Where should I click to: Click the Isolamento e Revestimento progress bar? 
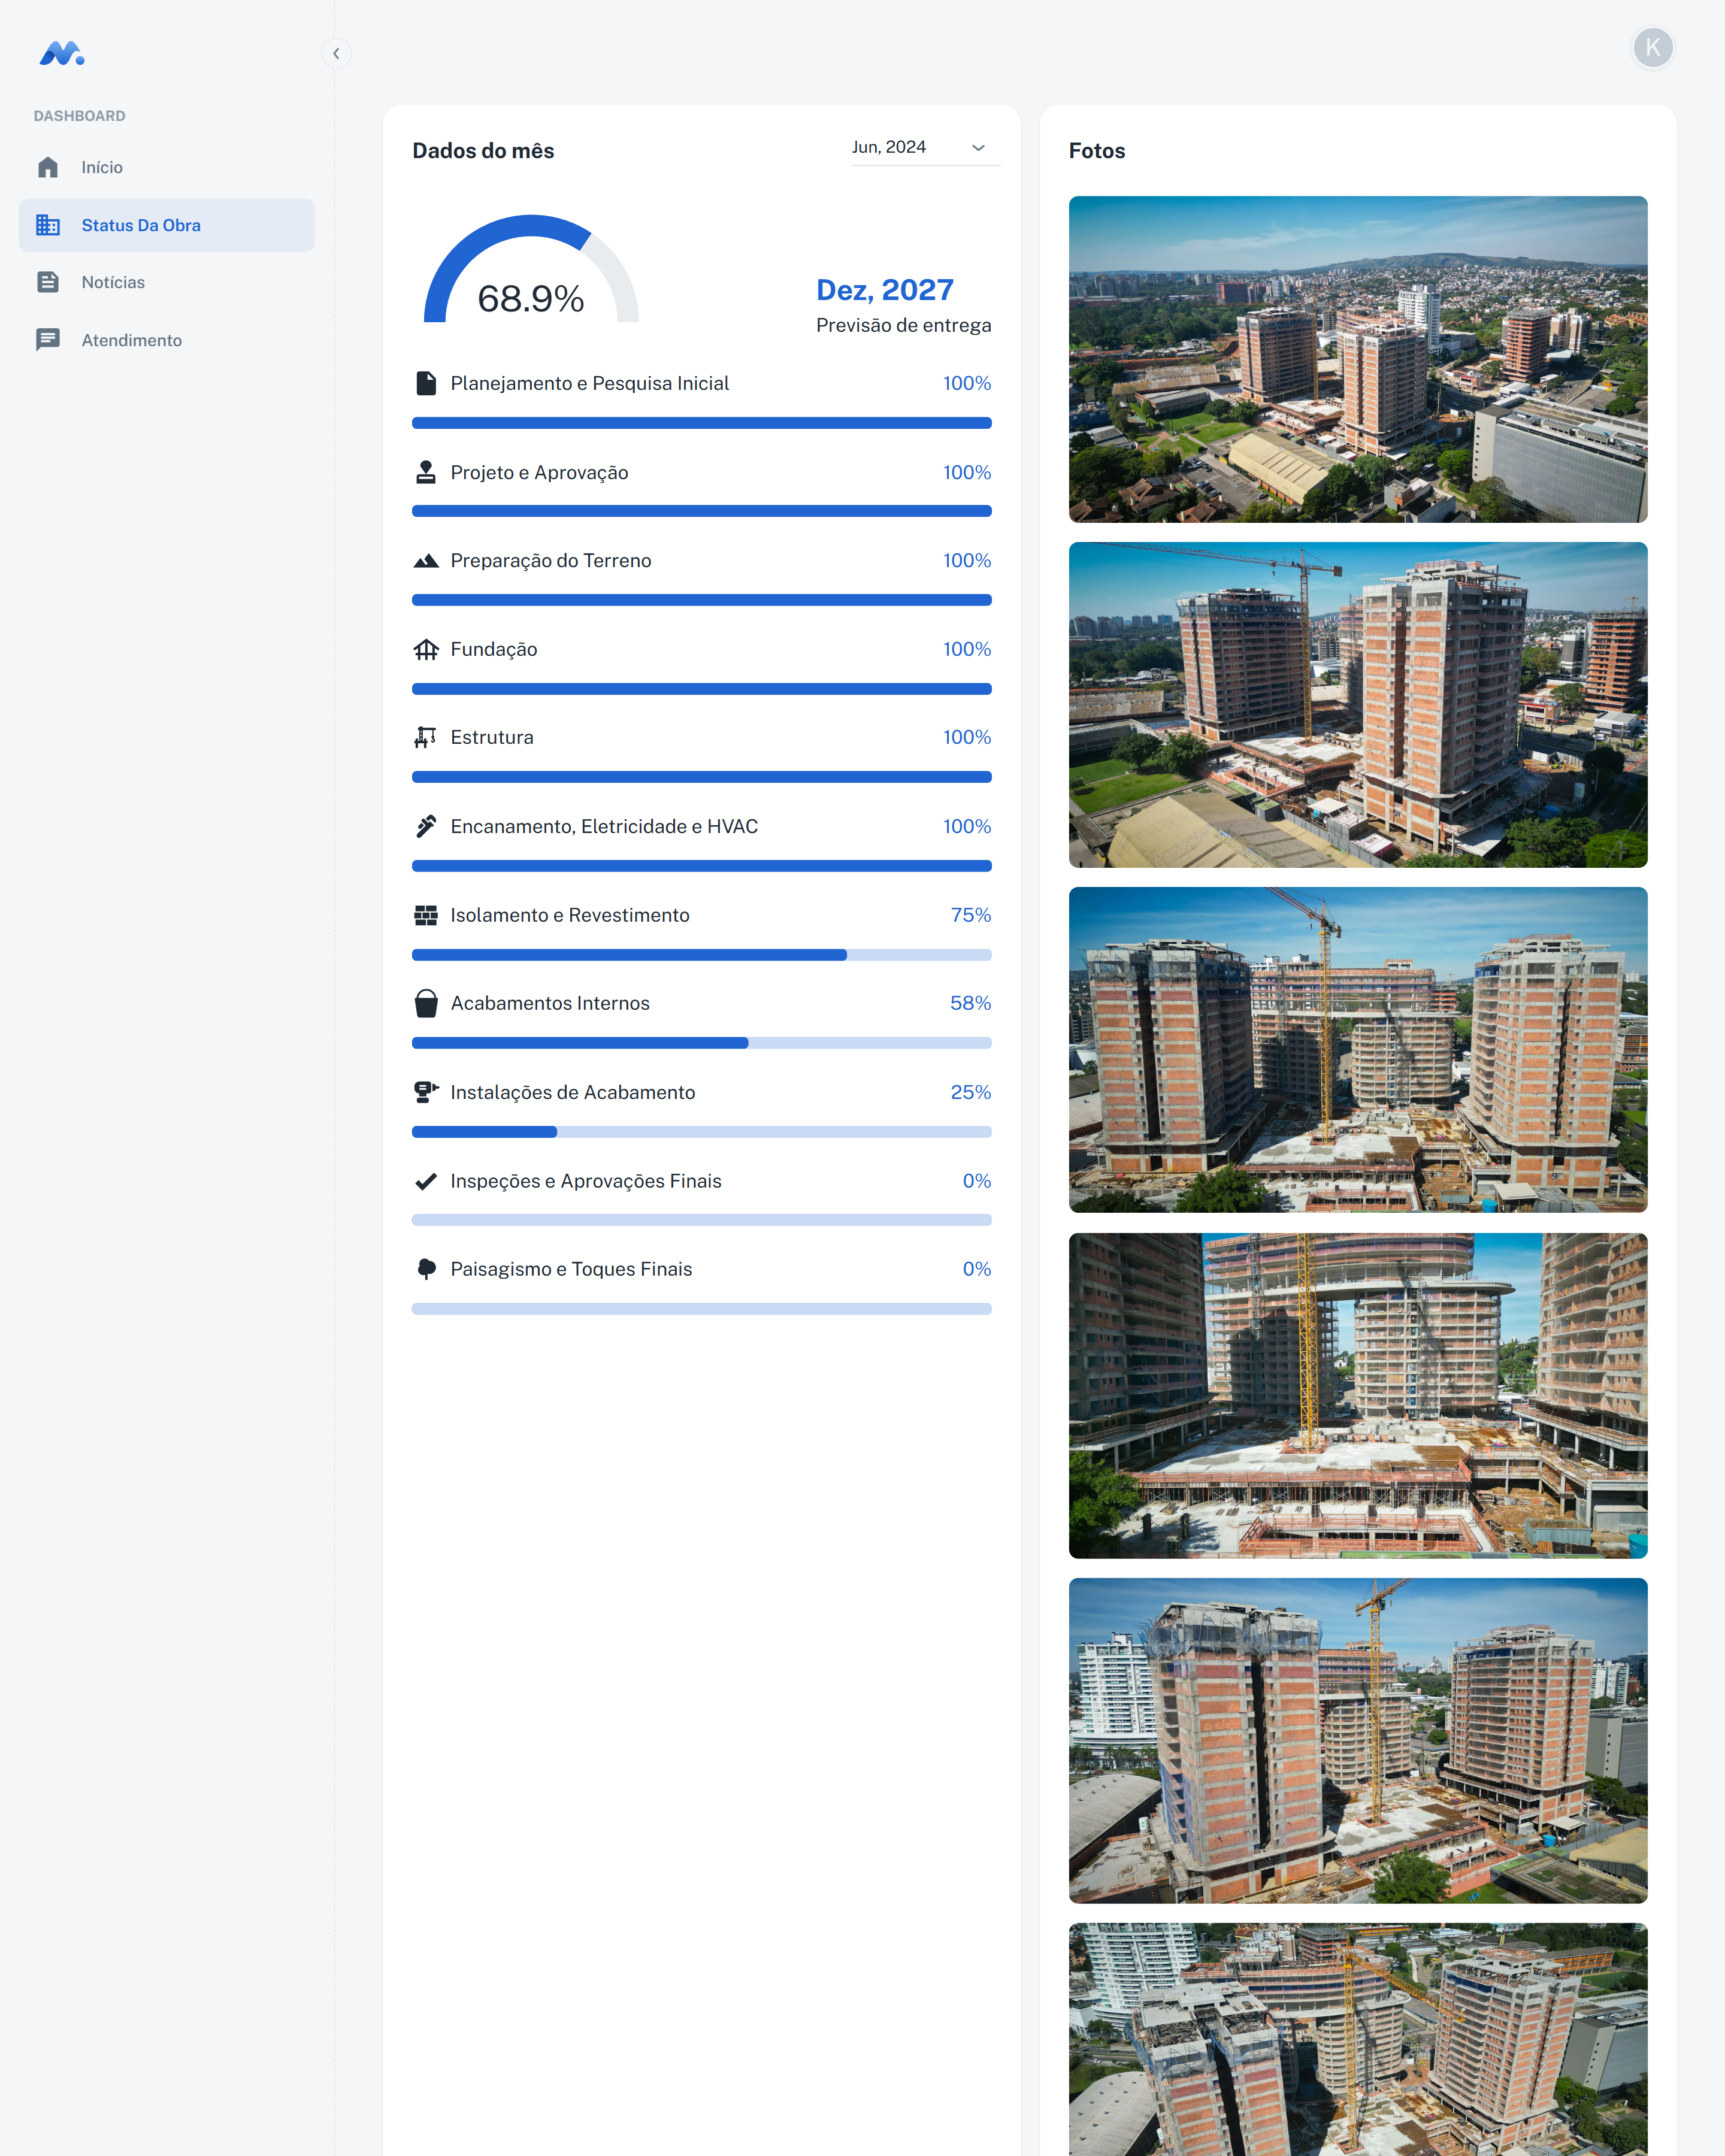tap(701, 955)
